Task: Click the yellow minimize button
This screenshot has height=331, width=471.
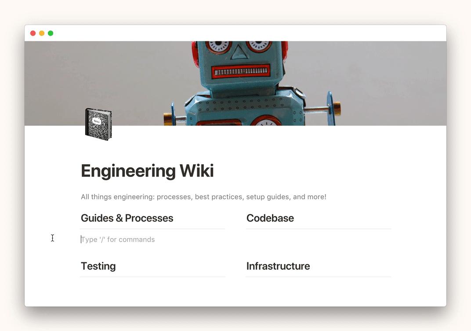Action: (x=42, y=33)
